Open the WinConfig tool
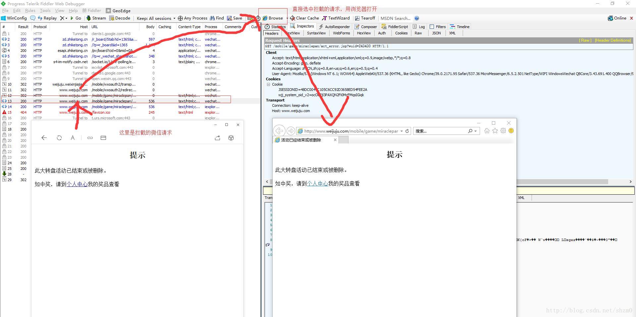The height and width of the screenshot is (317, 636). coord(14,18)
